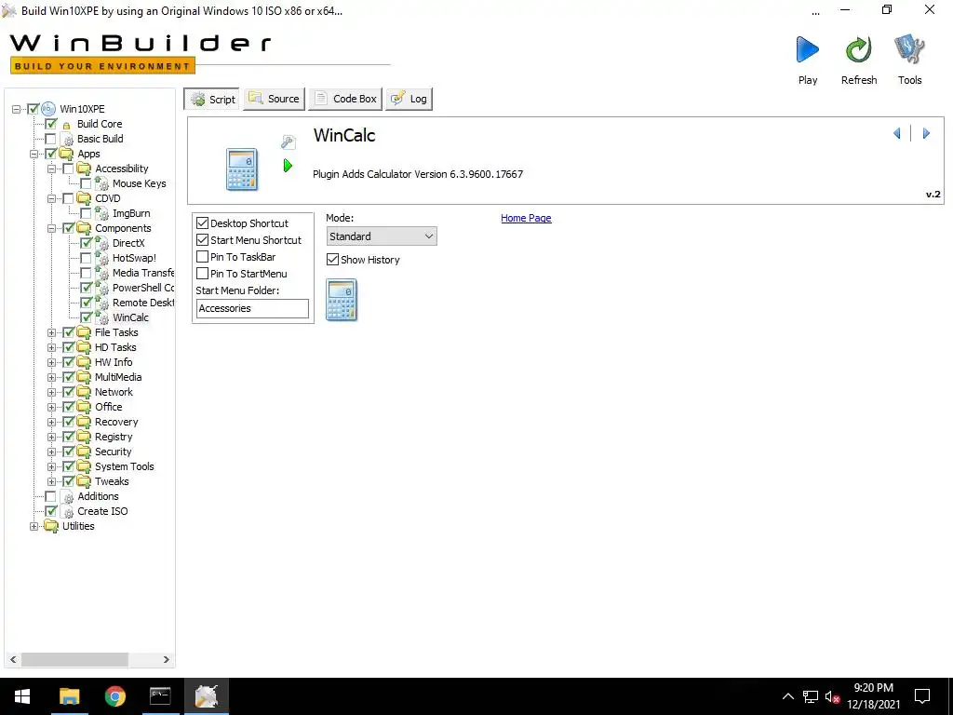Switch to the Script tab
953x715 pixels.
click(211, 99)
